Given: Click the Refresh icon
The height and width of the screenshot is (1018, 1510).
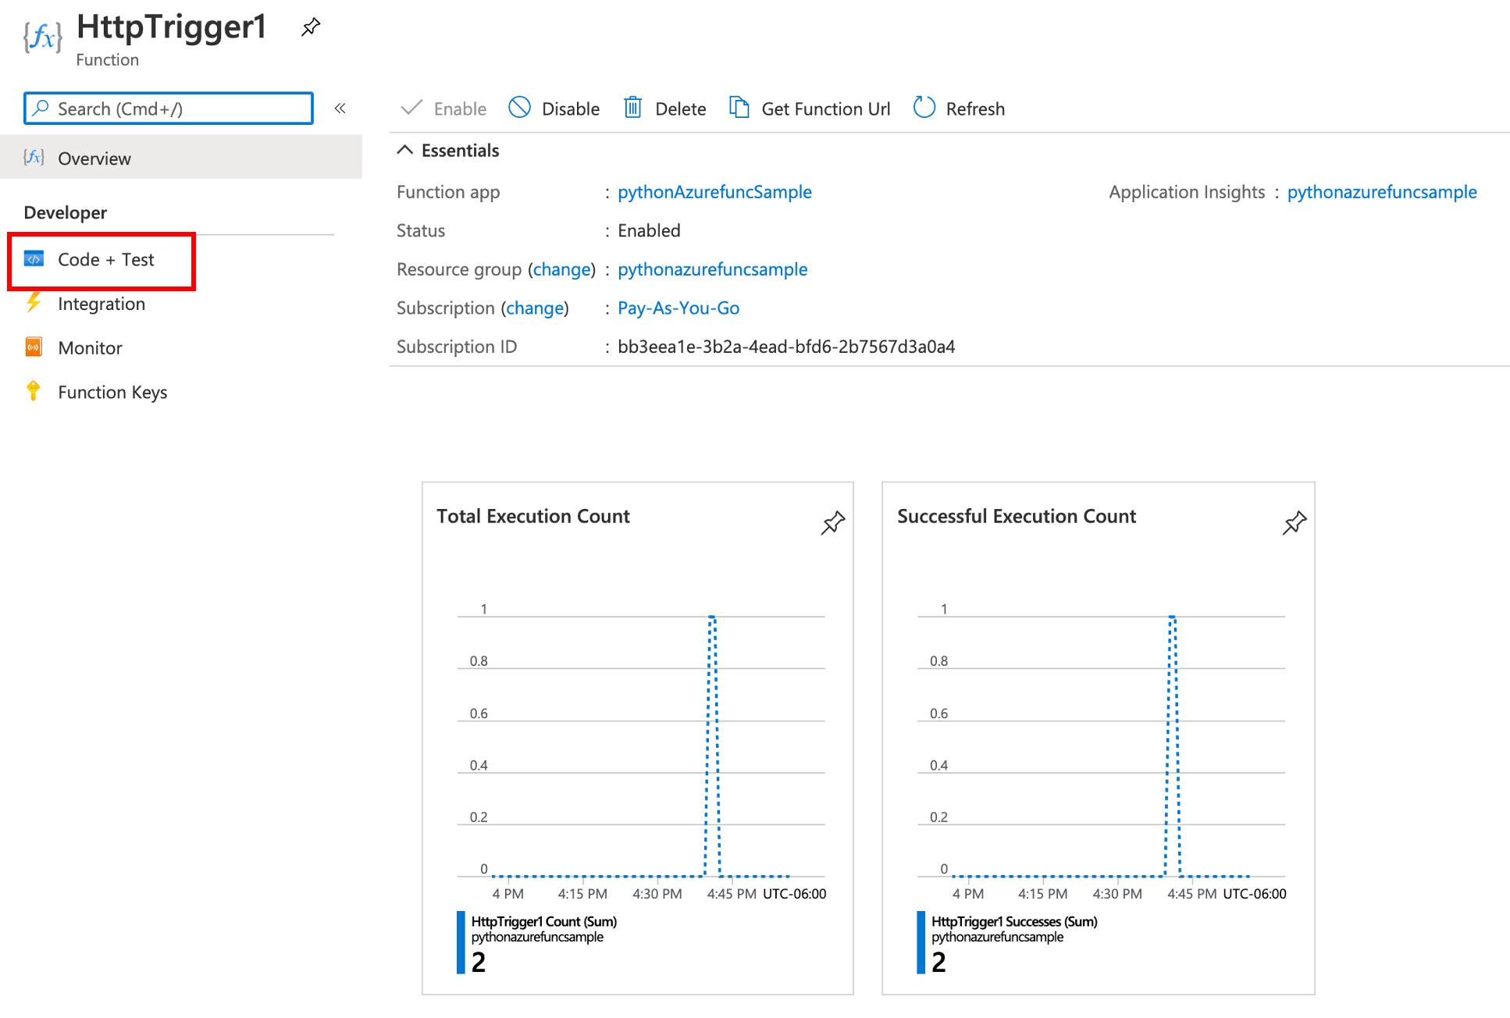Looking at the screenshot, I should (924, 108).
